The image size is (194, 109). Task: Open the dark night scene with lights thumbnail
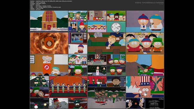click(x=39, y=103)
